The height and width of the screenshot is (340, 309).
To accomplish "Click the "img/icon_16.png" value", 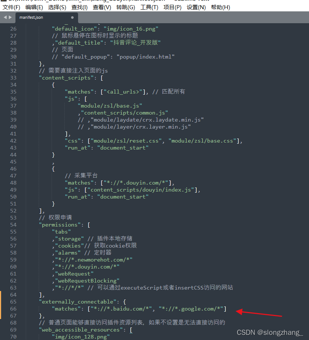I will click(131, 29).
